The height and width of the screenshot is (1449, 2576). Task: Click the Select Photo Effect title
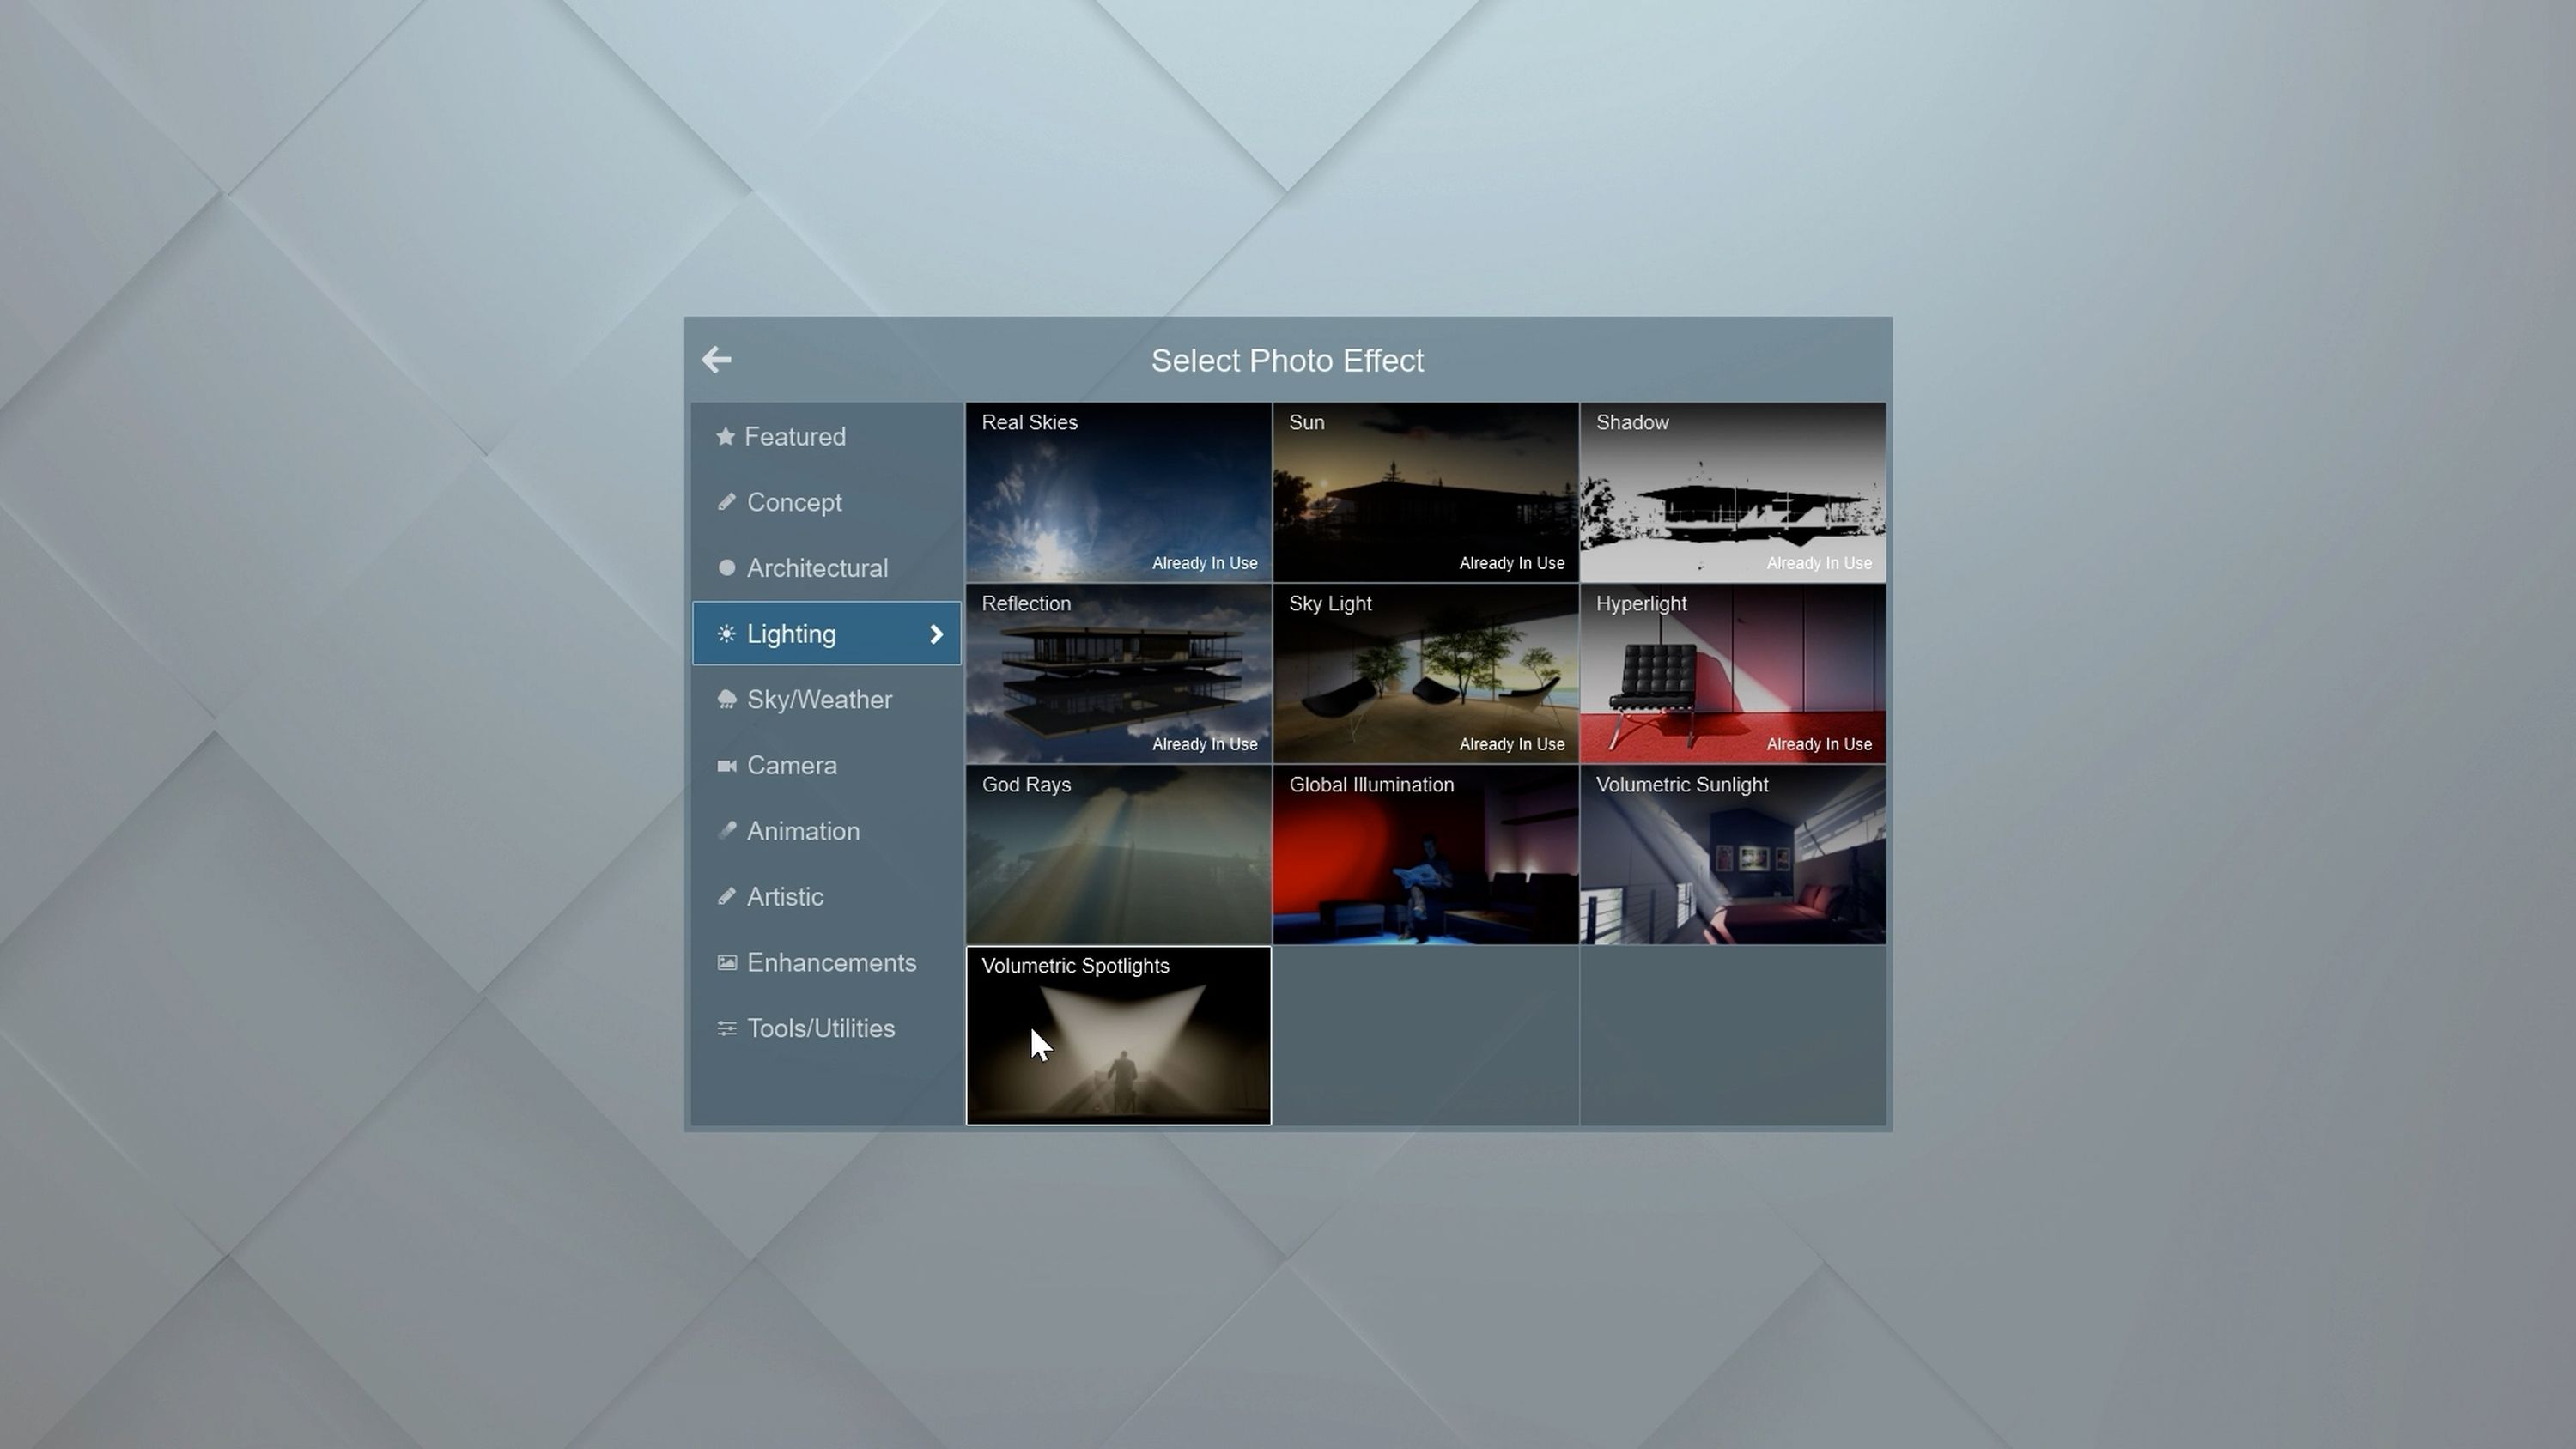(x=1287, y=360)
